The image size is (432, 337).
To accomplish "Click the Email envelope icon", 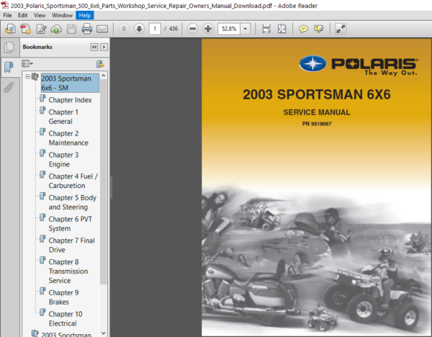I will [x=102, y=29].
